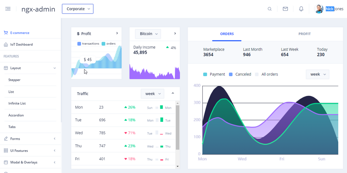Flip the Profit card with arrow icon

pos(117,33)
